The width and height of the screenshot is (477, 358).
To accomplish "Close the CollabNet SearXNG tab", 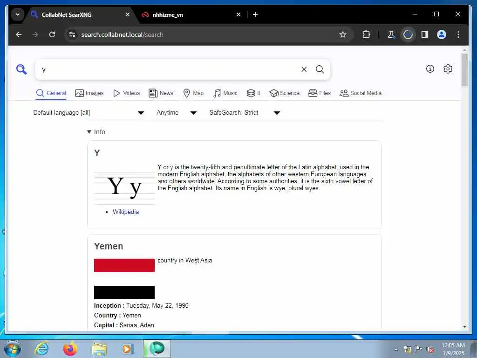I will [128, 14].
